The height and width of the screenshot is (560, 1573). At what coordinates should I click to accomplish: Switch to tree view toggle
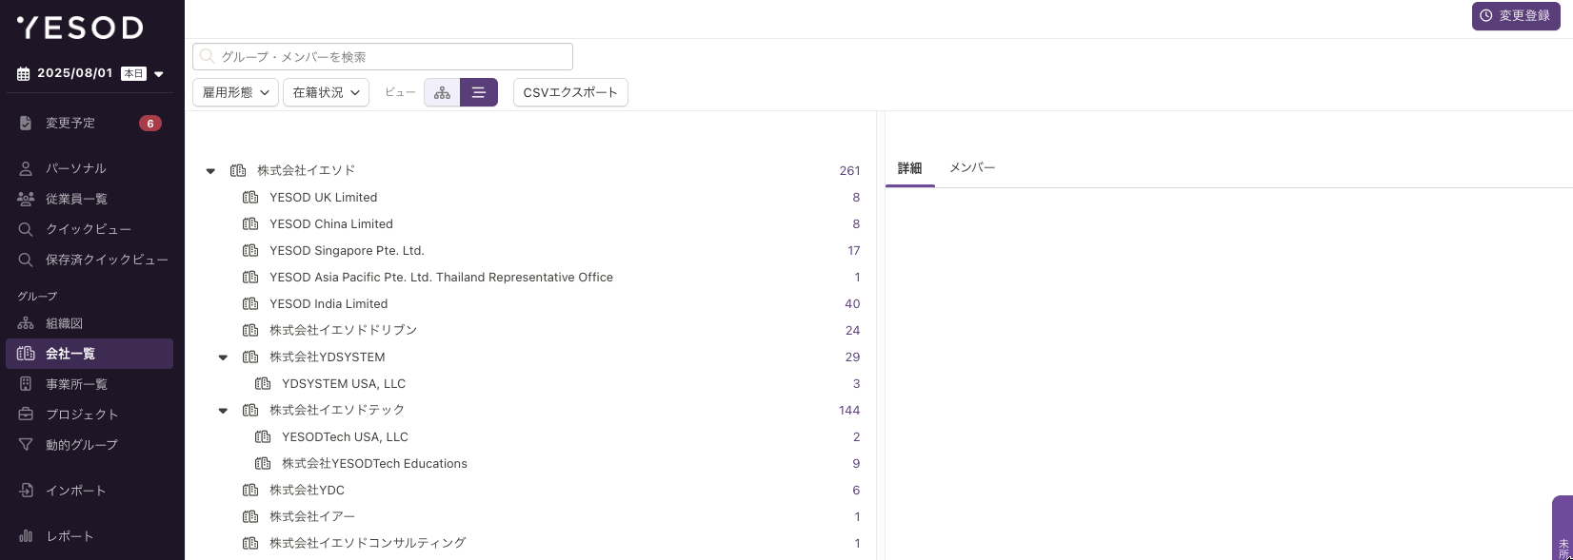click(442, 92)
